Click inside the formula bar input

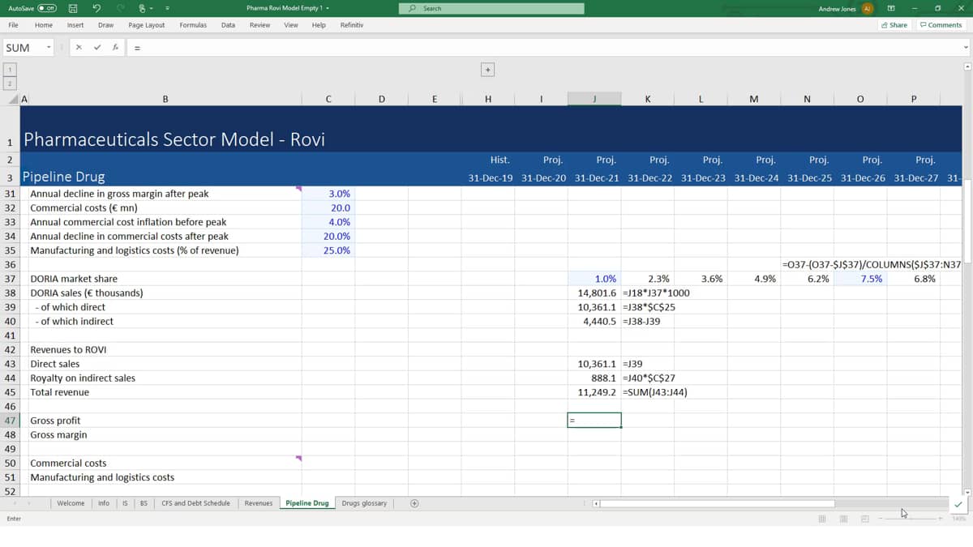point(543,48)
